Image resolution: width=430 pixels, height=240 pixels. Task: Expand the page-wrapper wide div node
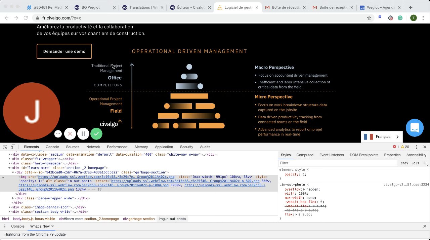(x=13, y=198)
